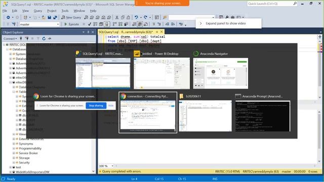Open the File menu

[5, 11]
